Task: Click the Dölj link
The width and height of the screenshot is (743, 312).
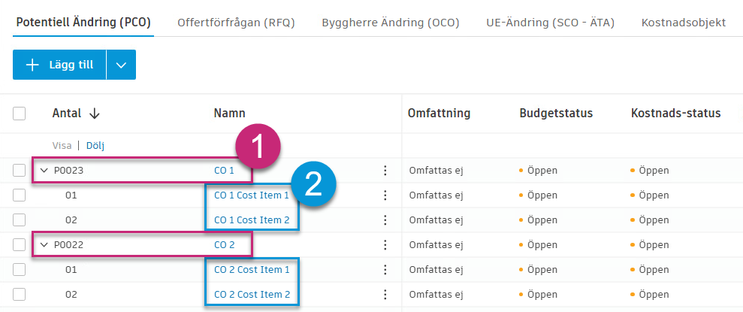Action: click(x=95, y=145)
